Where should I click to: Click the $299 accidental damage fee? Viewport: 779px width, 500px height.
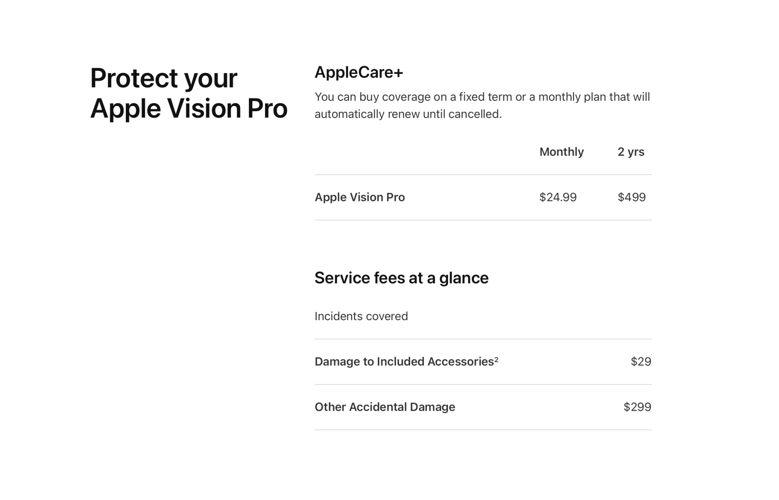click(x=638, y=407)
